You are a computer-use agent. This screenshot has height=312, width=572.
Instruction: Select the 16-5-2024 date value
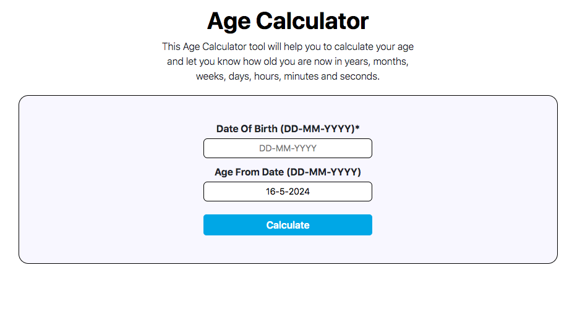click(288, 192)
